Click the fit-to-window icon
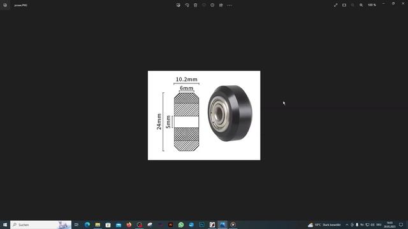The image size is (408, 229). pos(344,5)
